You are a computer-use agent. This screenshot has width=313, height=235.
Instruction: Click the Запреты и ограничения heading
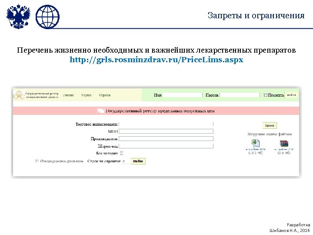[256, 15]
